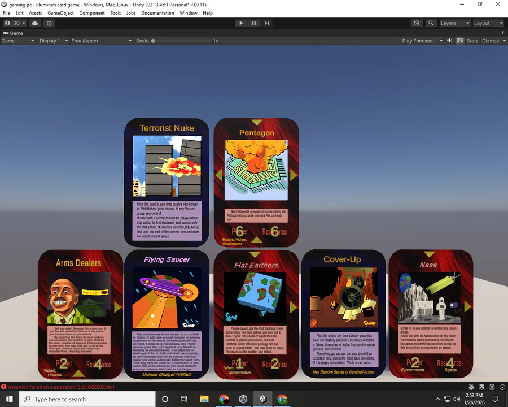Open the GameObject menu
The image size is (508, 407).
[x=61, y=12]
